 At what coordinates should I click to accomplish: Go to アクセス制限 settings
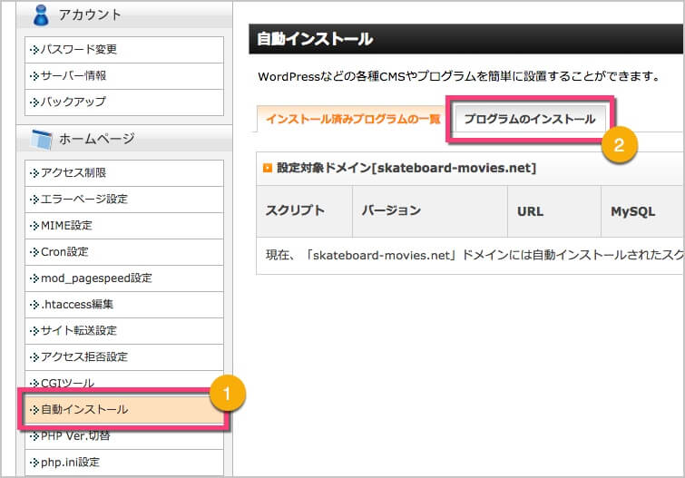[124, 173]
